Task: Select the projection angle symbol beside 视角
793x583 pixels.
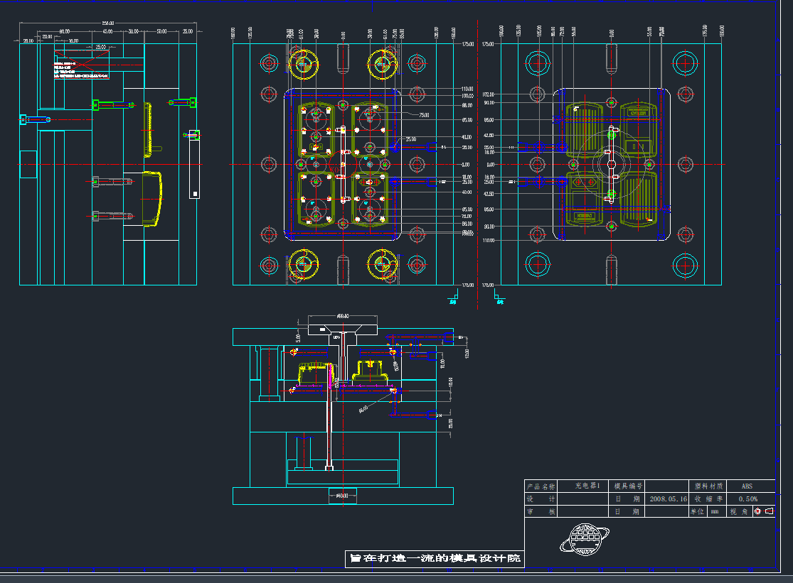Action: 763,511
